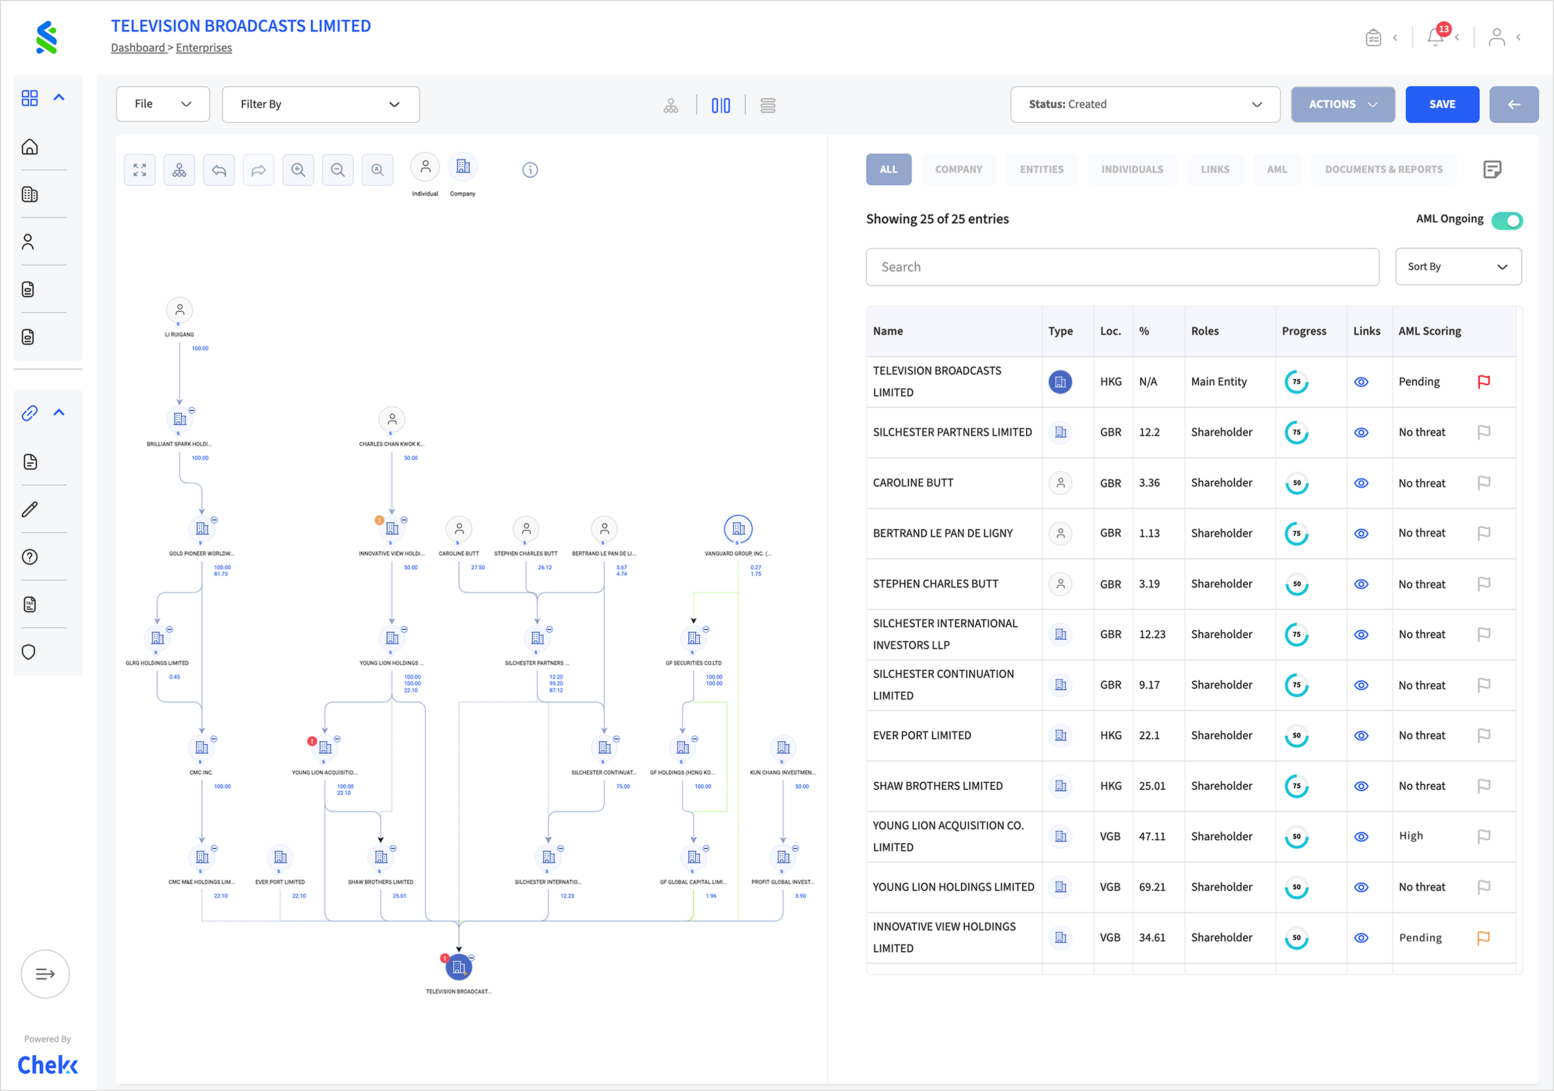Toggle links eye for CAROLINE BUTT
1554x1091 pixels.
[1361, 483]
